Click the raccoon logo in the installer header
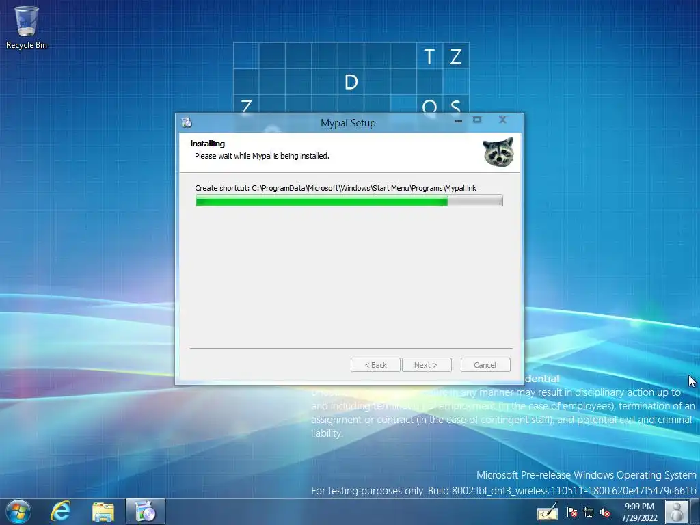700x525 pixels. point(498,152)
